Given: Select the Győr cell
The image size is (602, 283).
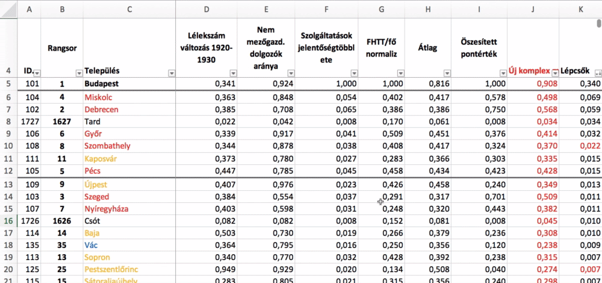Looking at the screenshot, I should (129, 134).
